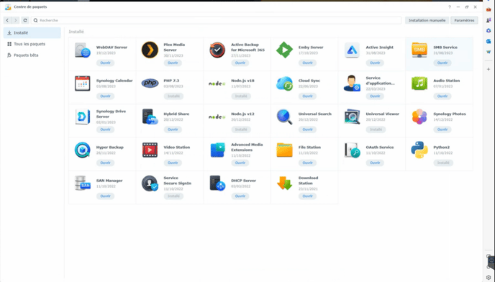495x282 pixels.
Task: Click the Node.js v18 icon
Action: click(217, 83)
